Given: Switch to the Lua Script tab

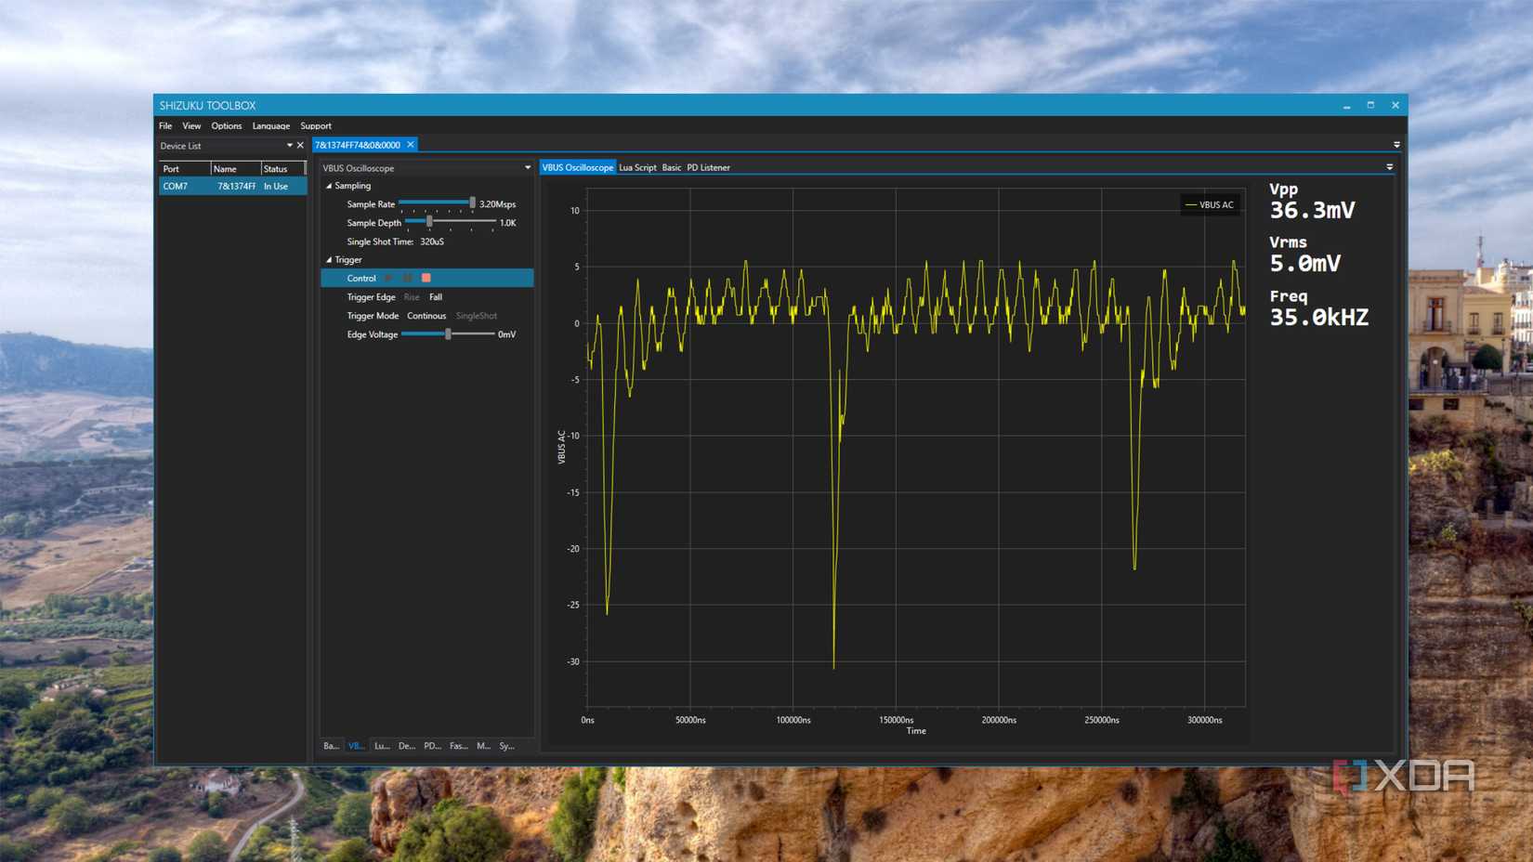Looking at the screenshot, I should (637, 168).
